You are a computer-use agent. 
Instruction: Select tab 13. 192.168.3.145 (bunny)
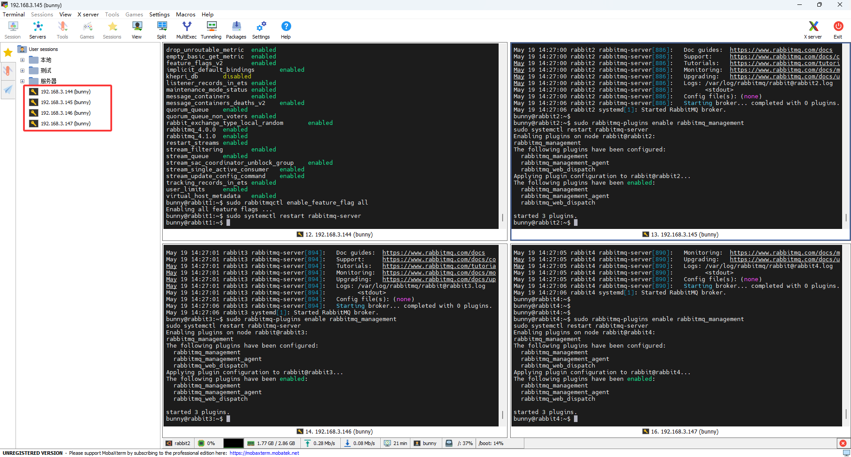680,234
